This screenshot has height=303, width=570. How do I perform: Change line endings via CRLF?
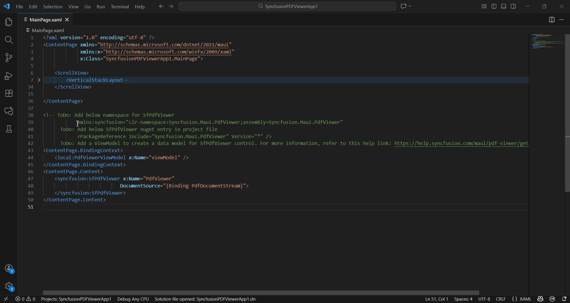pyautogui.click(x=501, y=299)
